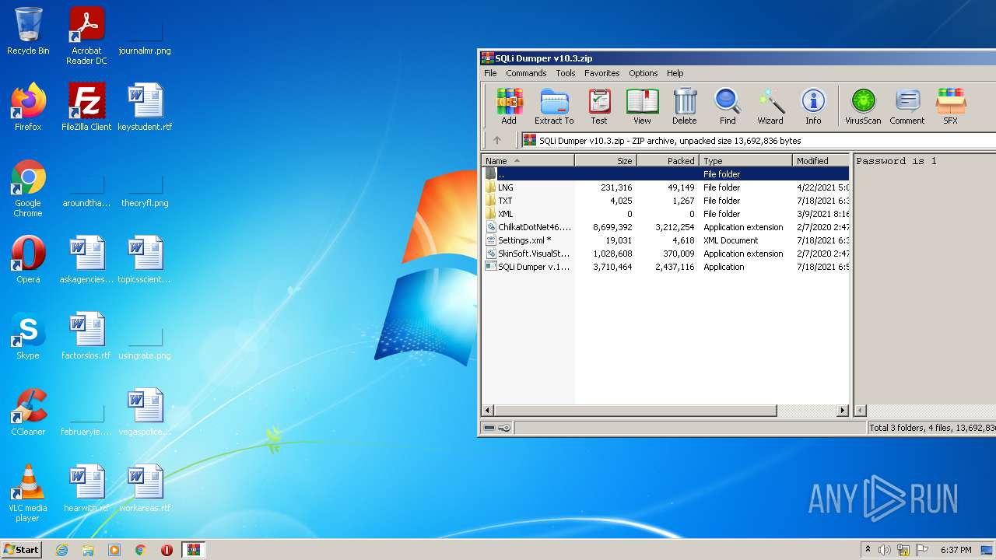Select workareas.rtf desktop file

click(x=145, y=488)
